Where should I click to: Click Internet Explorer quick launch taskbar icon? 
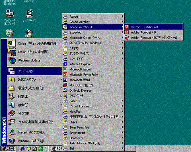tap(23, 148)
